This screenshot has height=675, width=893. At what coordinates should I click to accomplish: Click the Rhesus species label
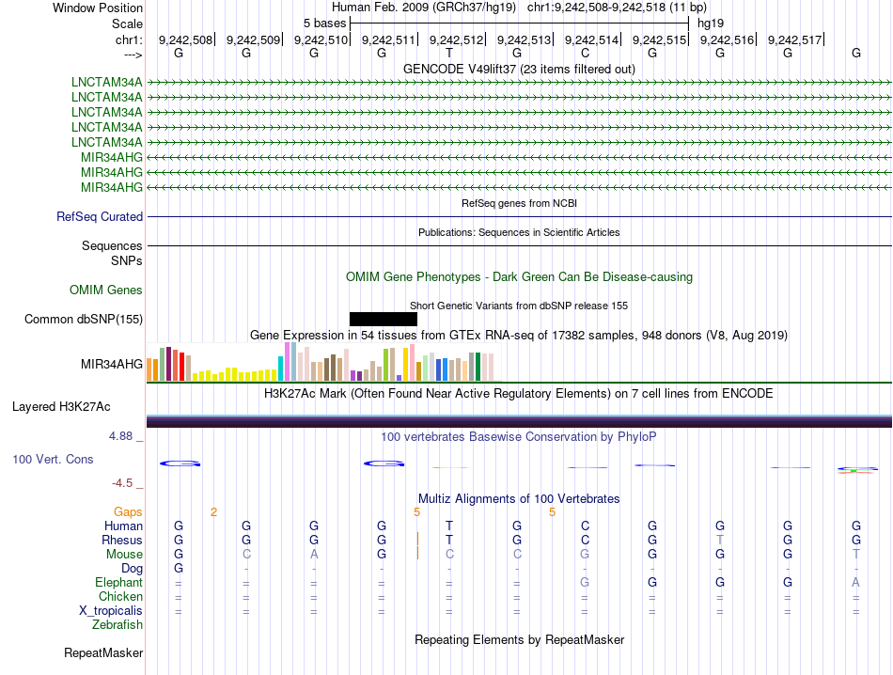[x=122, y=540]
